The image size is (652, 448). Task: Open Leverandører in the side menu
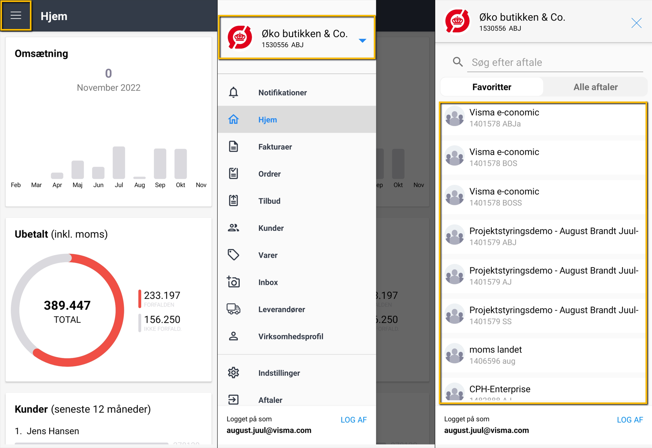tap(297, 309)
